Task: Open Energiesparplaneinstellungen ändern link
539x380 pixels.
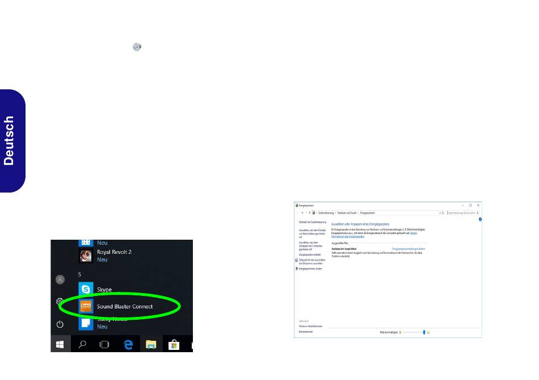Action: coord(409,249)
